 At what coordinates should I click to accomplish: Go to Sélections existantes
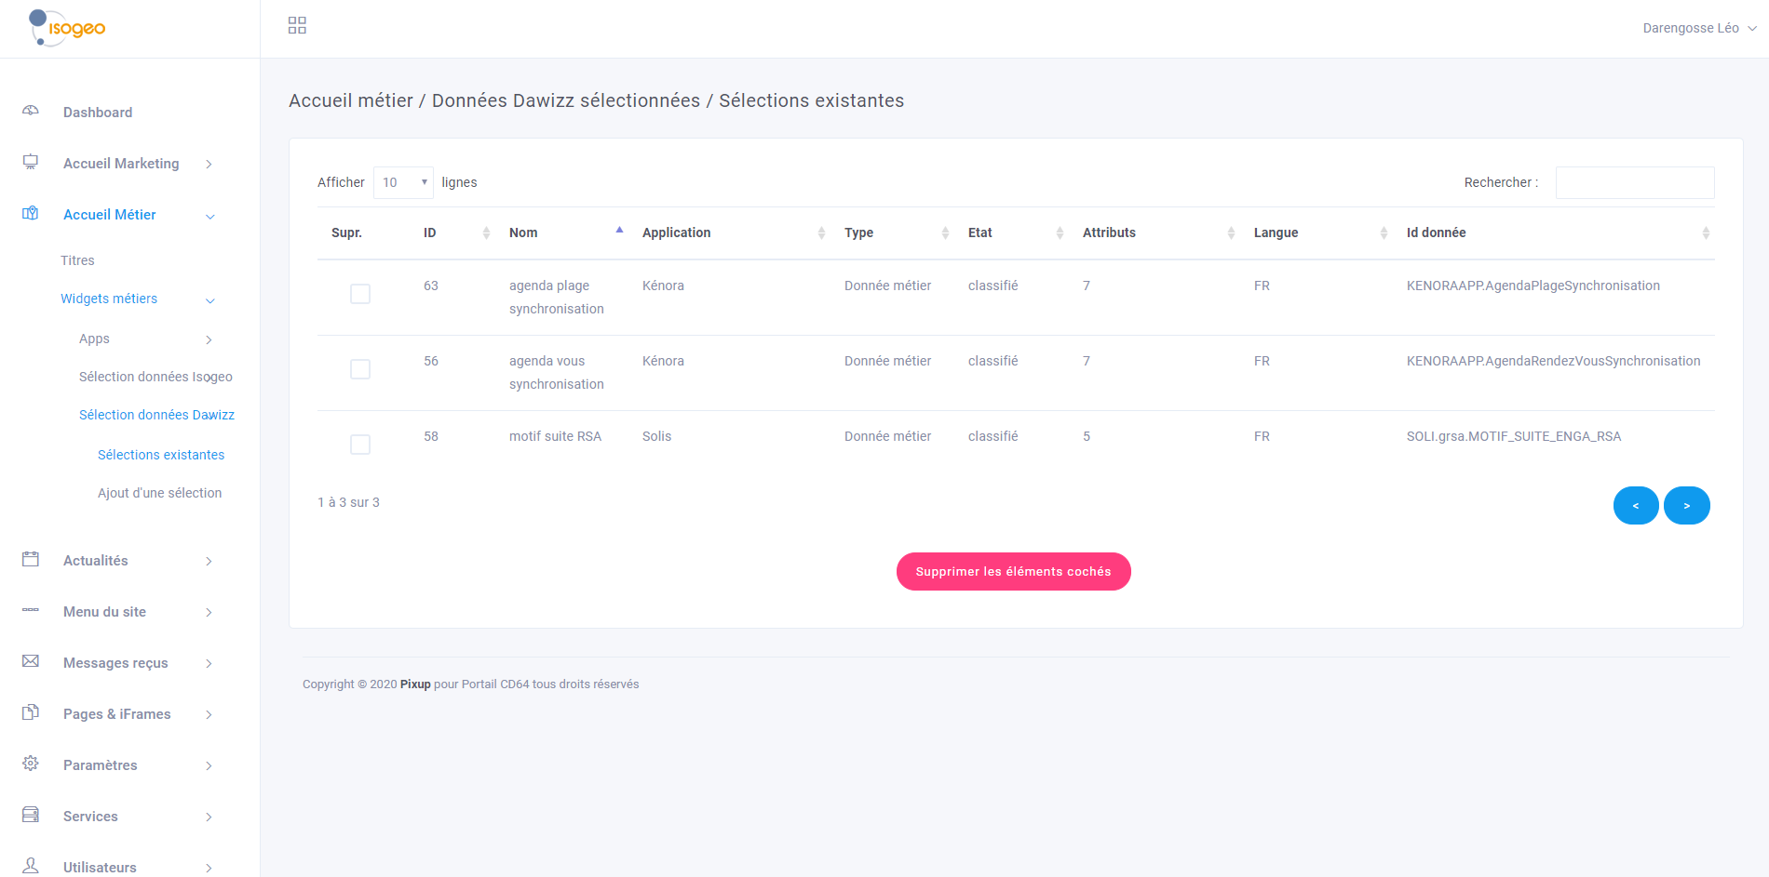(x=161, y=455)
